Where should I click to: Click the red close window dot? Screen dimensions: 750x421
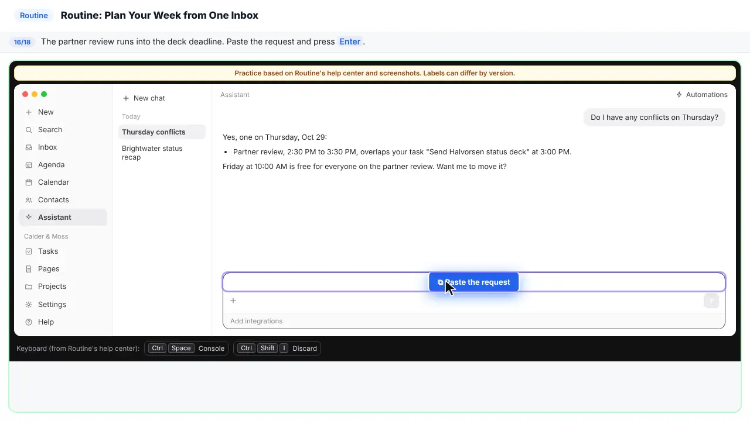(x=25, y=94)
